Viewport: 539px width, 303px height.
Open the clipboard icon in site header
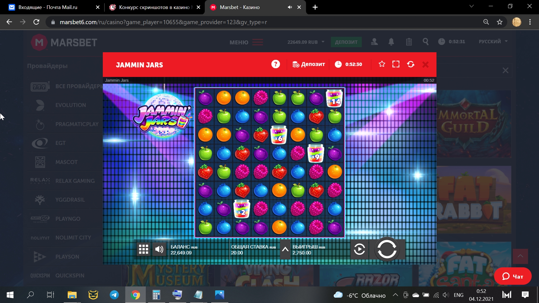409,42
